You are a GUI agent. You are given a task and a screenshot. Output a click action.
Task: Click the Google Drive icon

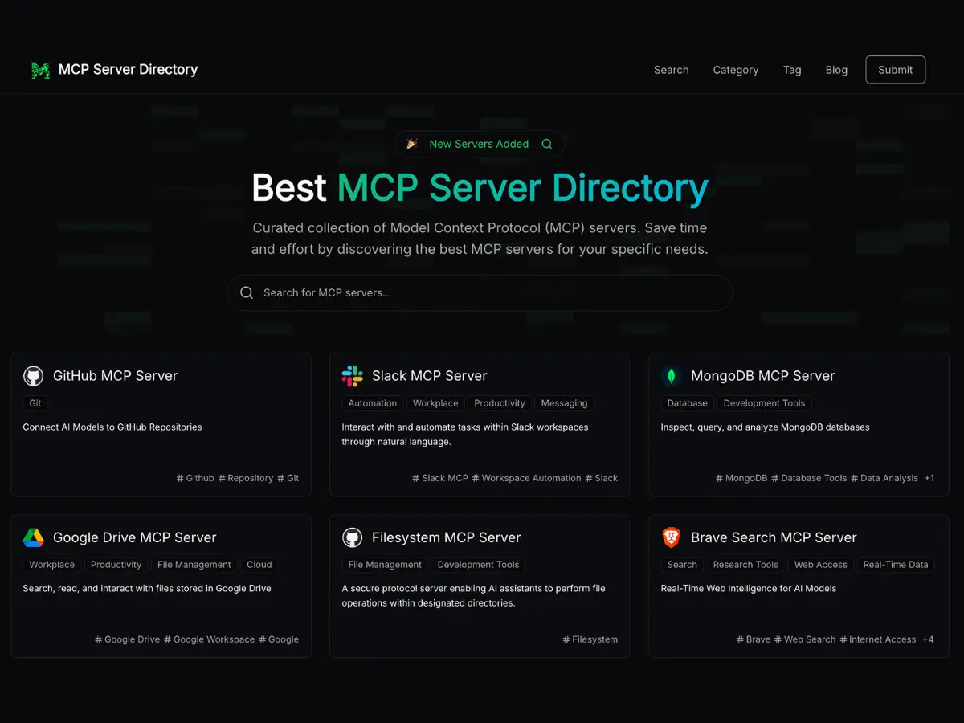(x=33, y=537)
